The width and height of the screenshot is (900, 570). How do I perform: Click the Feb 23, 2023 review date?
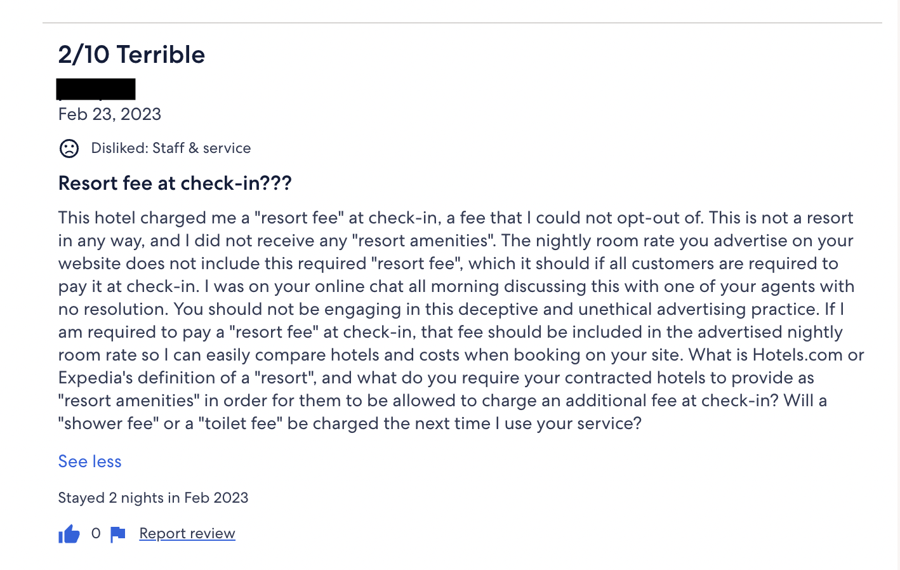point(110,114)
